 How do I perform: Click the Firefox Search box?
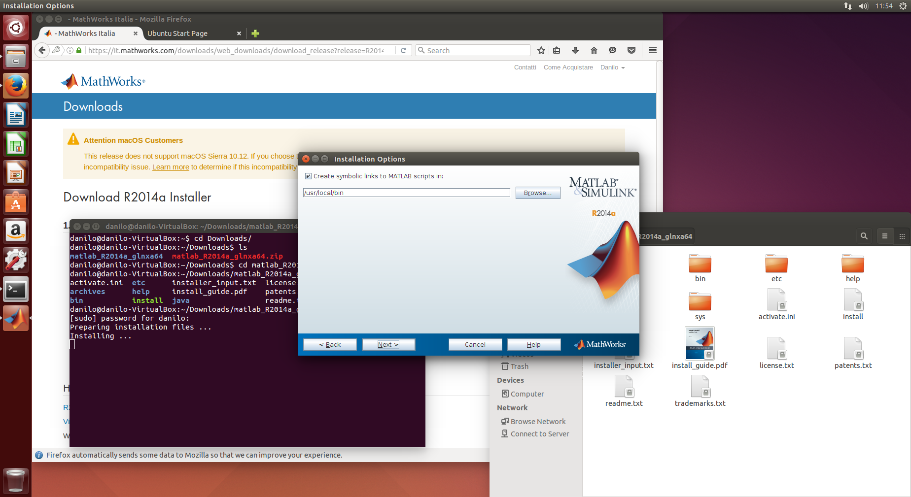pyautogui.click(x=473, y=50)
